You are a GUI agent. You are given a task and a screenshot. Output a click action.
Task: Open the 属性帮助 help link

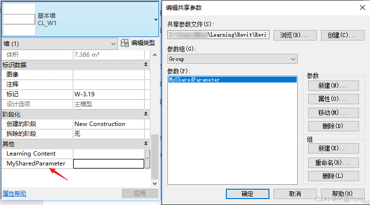pos(15,194)
